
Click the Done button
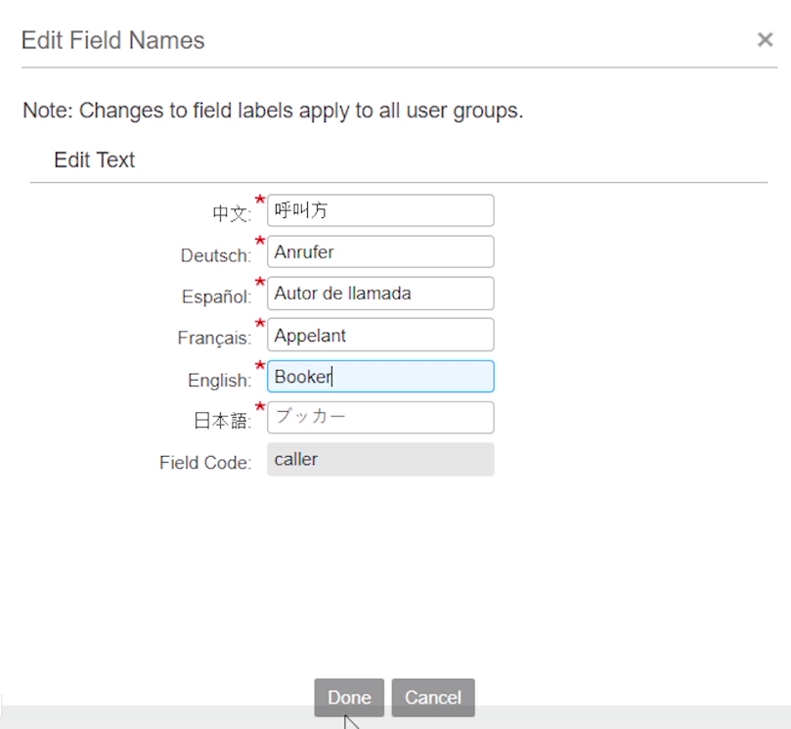[348, 698]
